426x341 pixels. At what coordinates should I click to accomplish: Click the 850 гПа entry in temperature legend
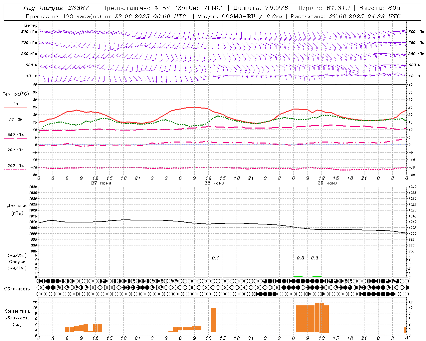(15, 135)
